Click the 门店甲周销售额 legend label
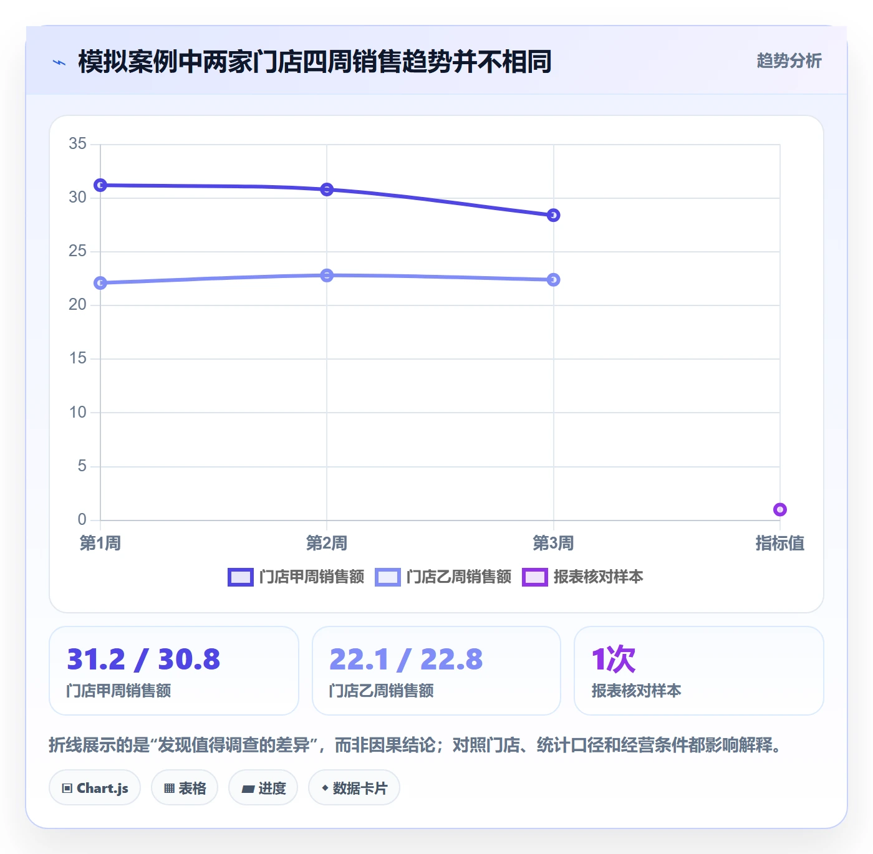873x854 pixels. tap(312, 577)
